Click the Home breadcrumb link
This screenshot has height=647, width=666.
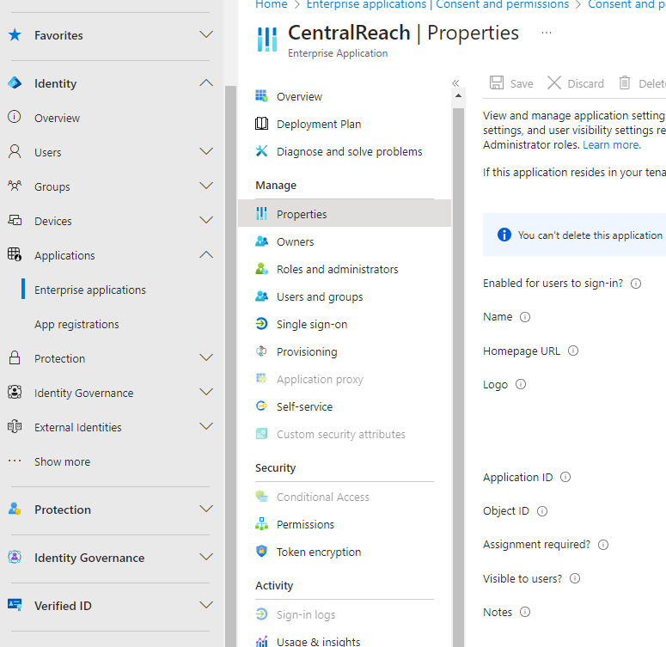(271, 4)
